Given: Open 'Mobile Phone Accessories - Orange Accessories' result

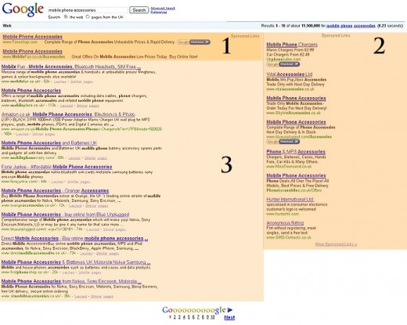Looking at the screenshot, I should tap(55, 190).
